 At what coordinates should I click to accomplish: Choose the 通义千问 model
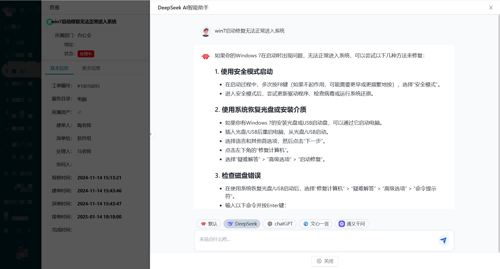(352, 224)
